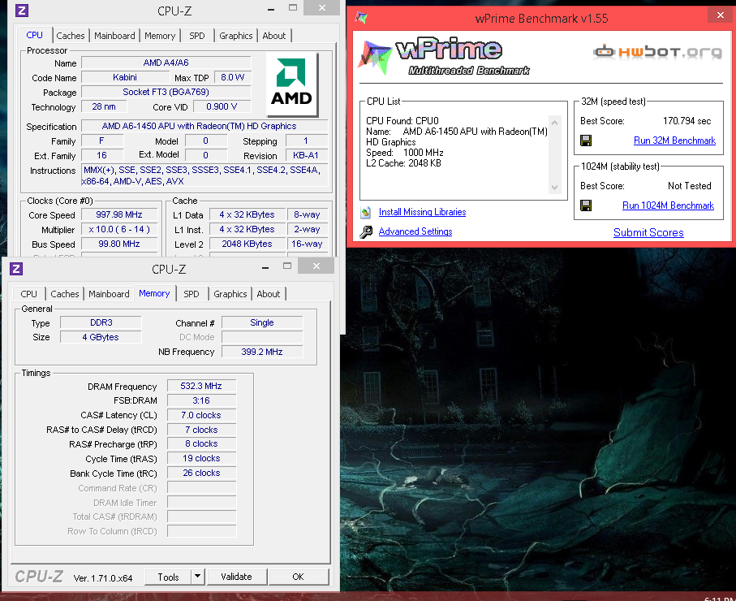This screenshot has height=601, width=736.
Task: Click the NB Frequency 399.2 MHz field
Action: (262, 352)
